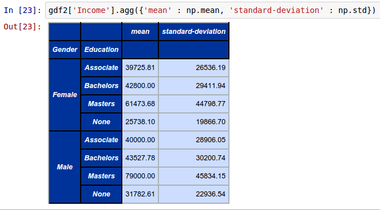Image resolution: width=380 pixels, height=210 pixels.
Task: Click Masters under Male
Action: [101, 176]
